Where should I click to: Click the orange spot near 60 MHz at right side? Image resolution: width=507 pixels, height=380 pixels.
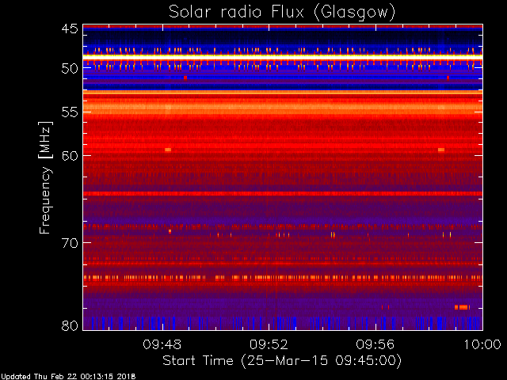click(x=441, y=150)
